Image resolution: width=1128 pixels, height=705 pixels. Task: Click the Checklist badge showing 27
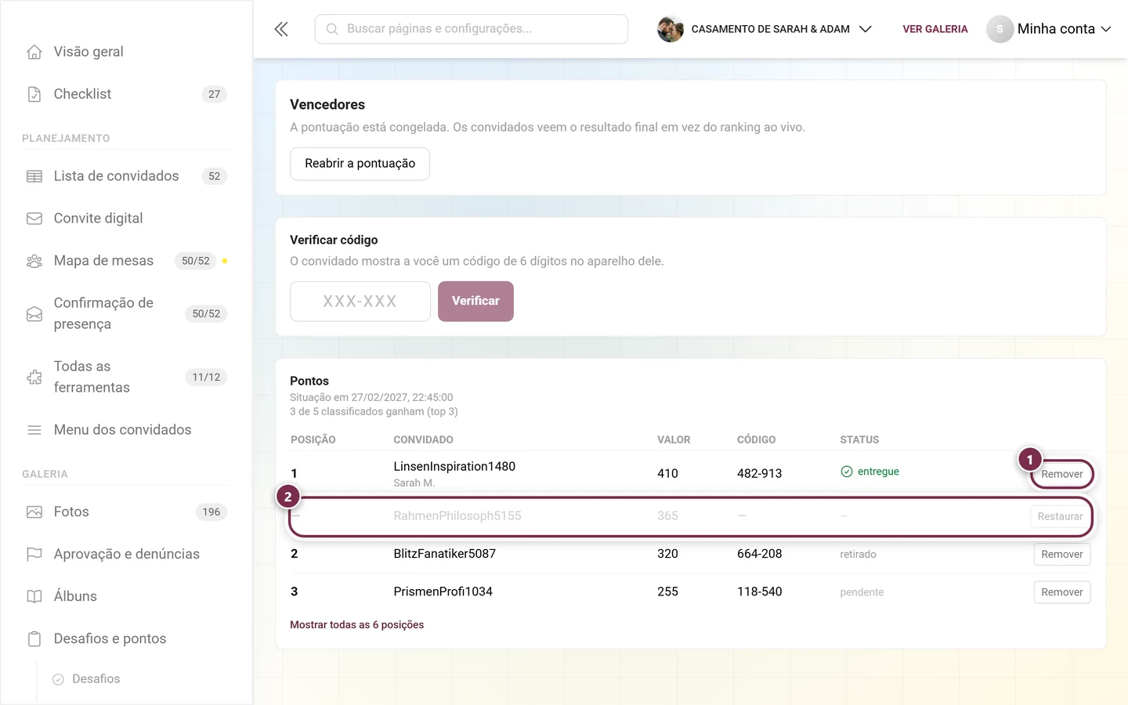215,94
